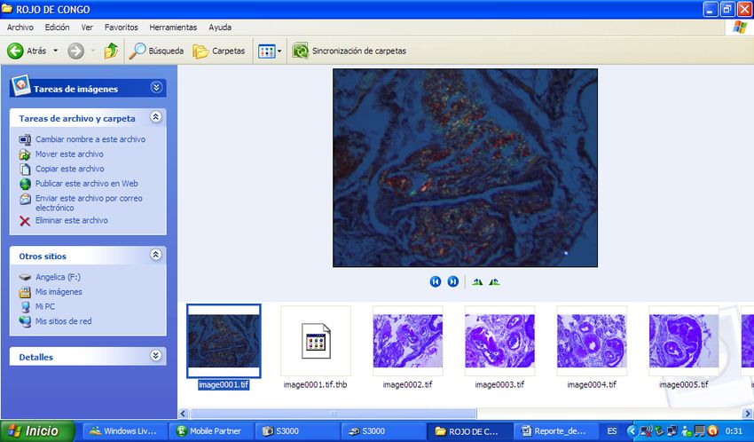Open the Mobile Partner taskbar button
This screenshot has height=442, width=754.
(211, 431)
